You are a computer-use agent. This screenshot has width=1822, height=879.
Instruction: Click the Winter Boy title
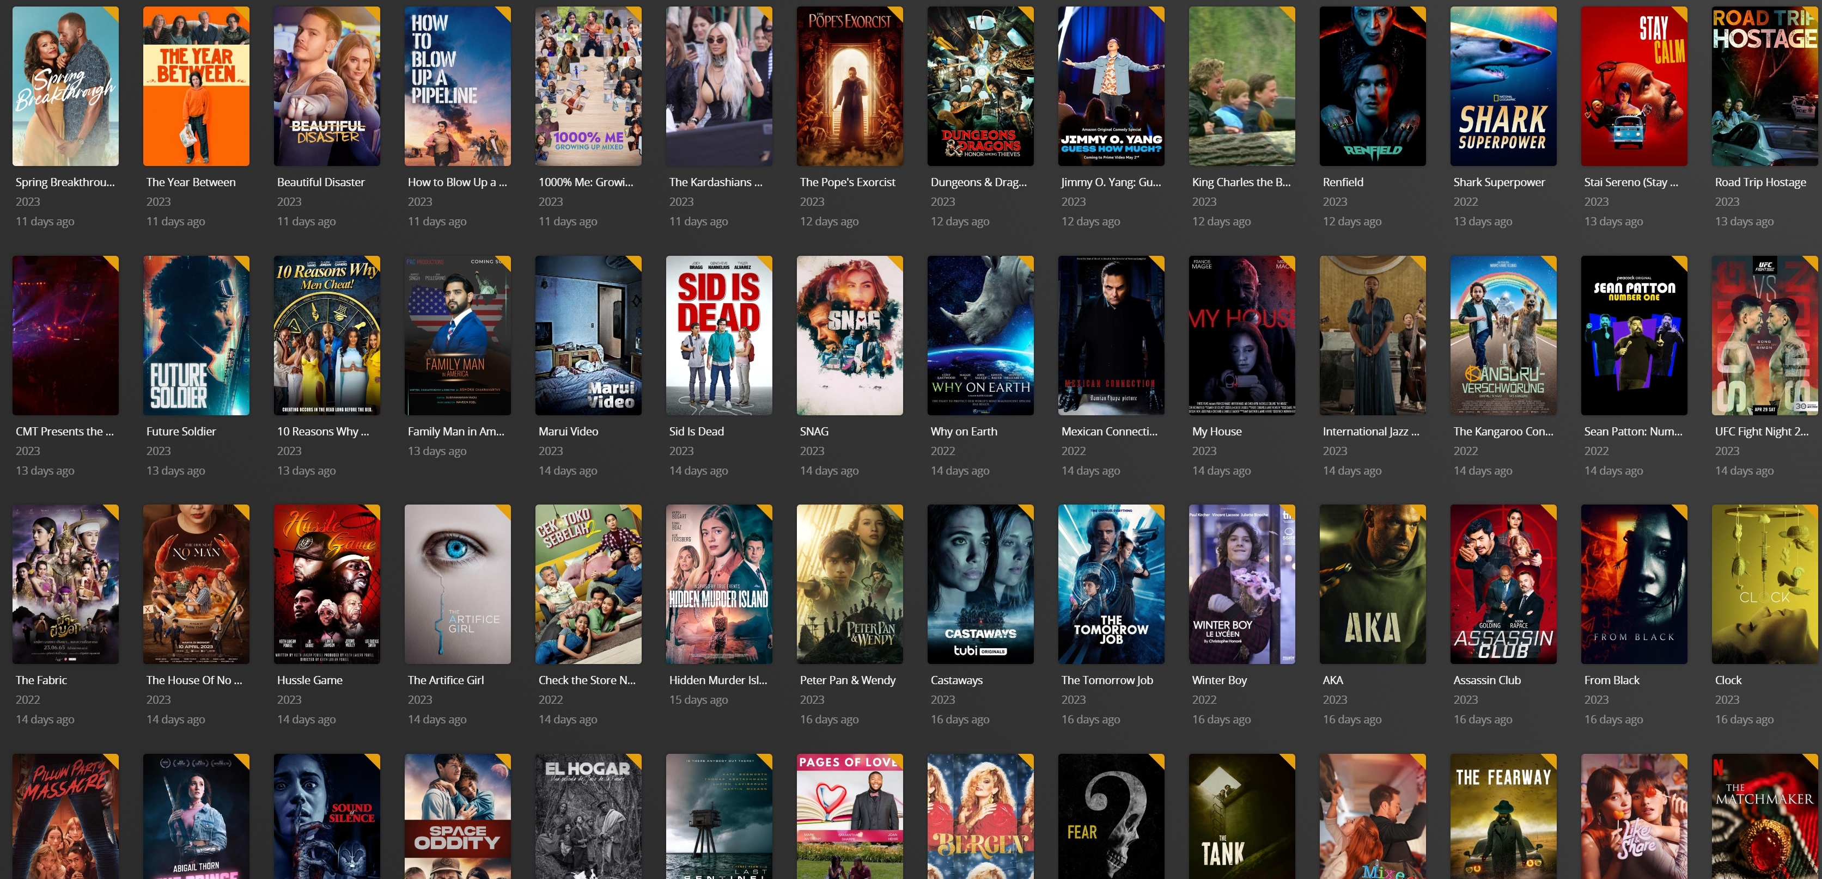pyautogui.click(x=1220, y=680)
